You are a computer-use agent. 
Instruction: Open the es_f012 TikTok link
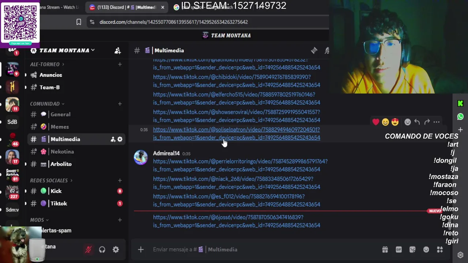237,201
